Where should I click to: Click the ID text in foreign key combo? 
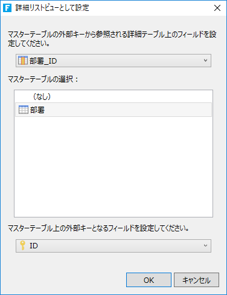coord(34,246)
